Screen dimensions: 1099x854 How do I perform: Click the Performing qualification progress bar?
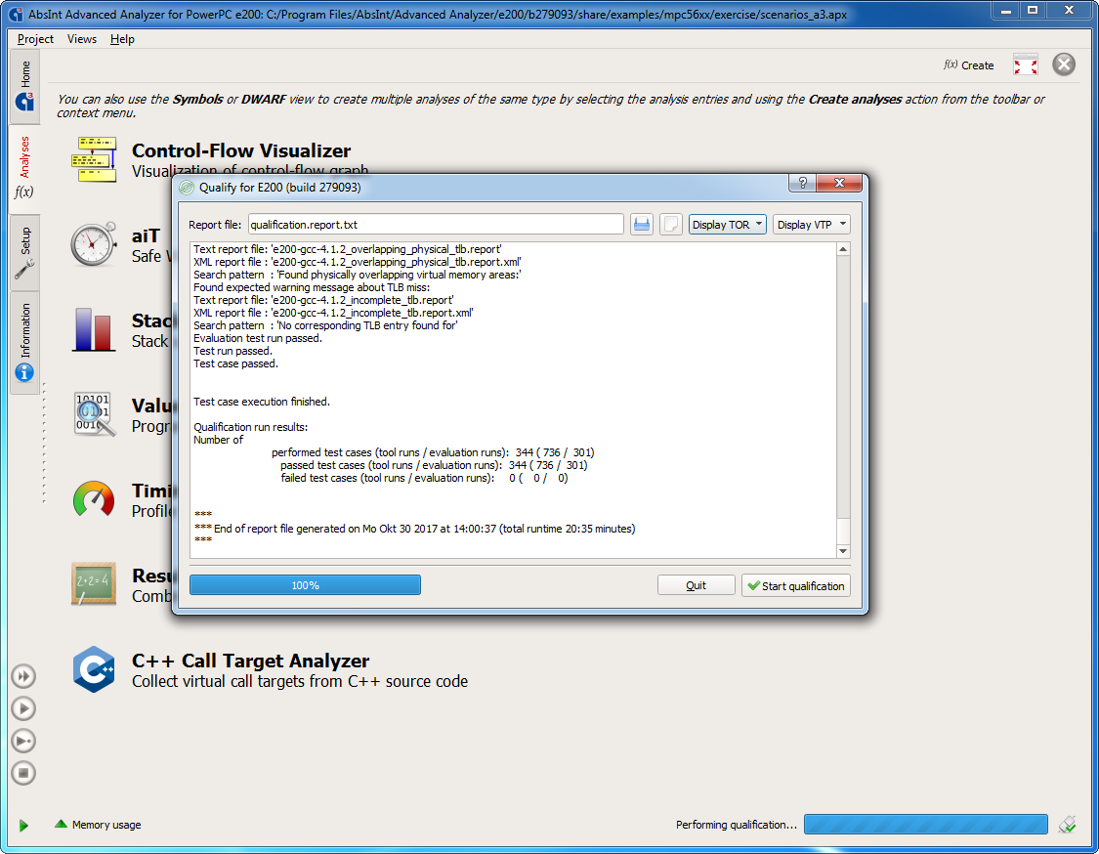click(925, 825)
